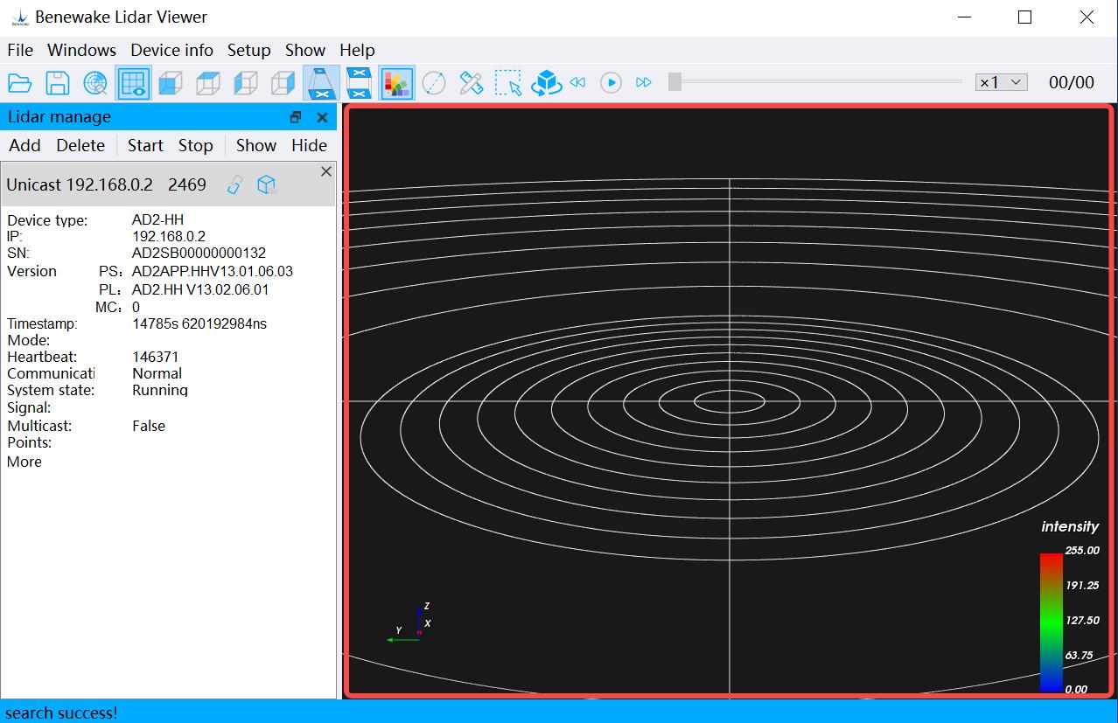This screenshot has height=723, width=1118.
Task: Click Hide in the Lidar manage panel
Action: point(310,145)
